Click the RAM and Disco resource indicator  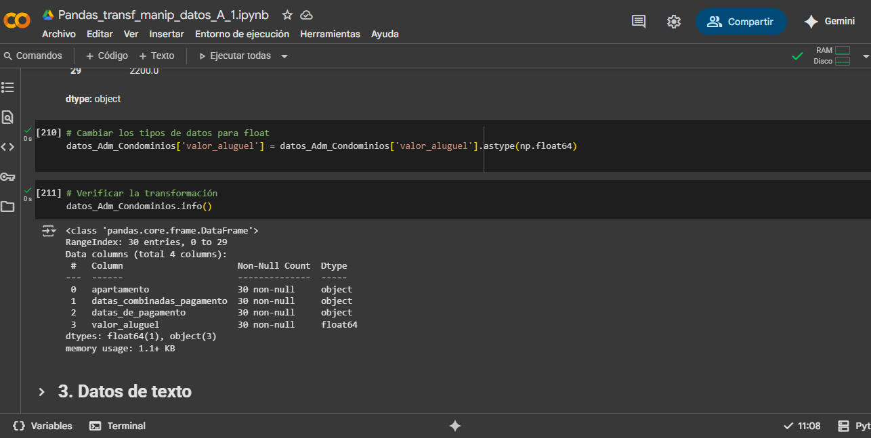pyautogui.click(x=832, y=56)
